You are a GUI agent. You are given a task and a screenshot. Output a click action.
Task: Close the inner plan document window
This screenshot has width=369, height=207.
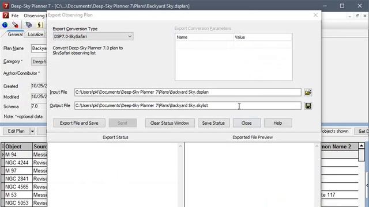[365, 16]
